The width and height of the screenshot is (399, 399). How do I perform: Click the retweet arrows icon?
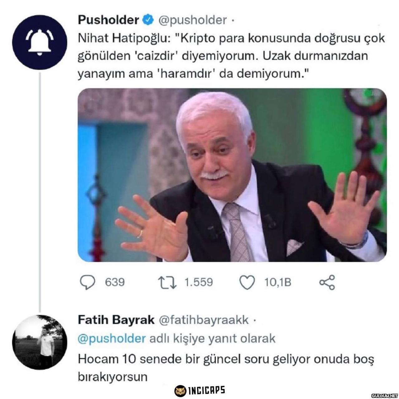[167, 282]
